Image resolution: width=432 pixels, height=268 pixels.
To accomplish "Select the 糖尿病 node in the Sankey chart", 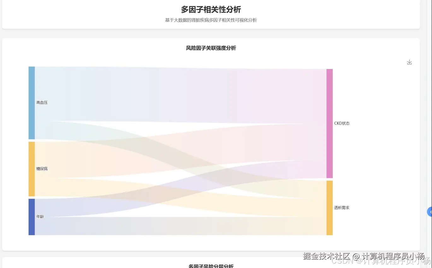I will tap(42, 169).
